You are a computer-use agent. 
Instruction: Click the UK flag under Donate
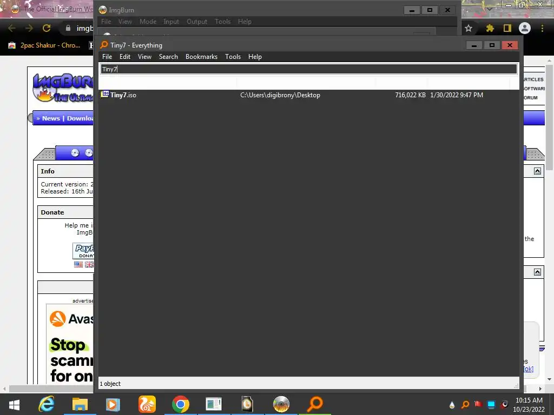click(x=89, y=264)
